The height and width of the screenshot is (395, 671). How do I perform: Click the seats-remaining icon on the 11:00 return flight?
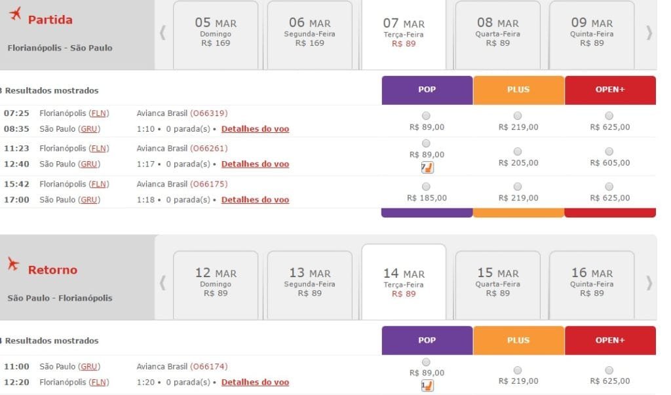(427, 386)
